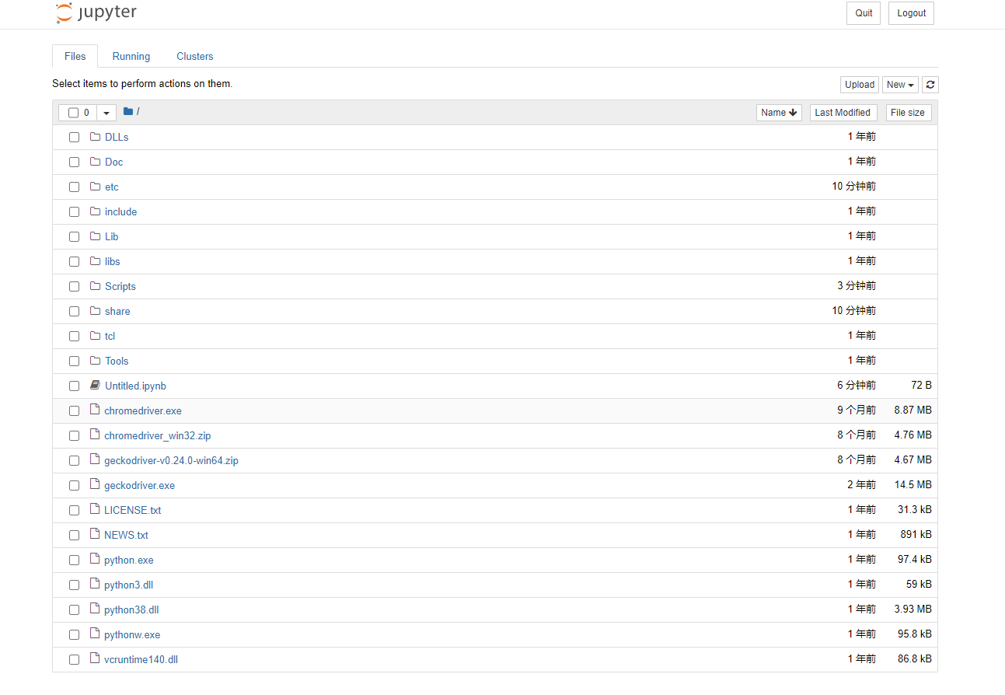Image resolution: width=1005 pixels, height=695 pixels.
Task: Select the etc folder checkbox
Action: tap(74, 187)
